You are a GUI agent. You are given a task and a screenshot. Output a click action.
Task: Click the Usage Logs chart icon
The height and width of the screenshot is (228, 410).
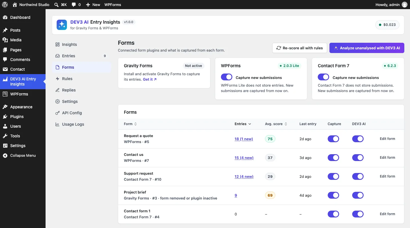(x=58, y=124)
